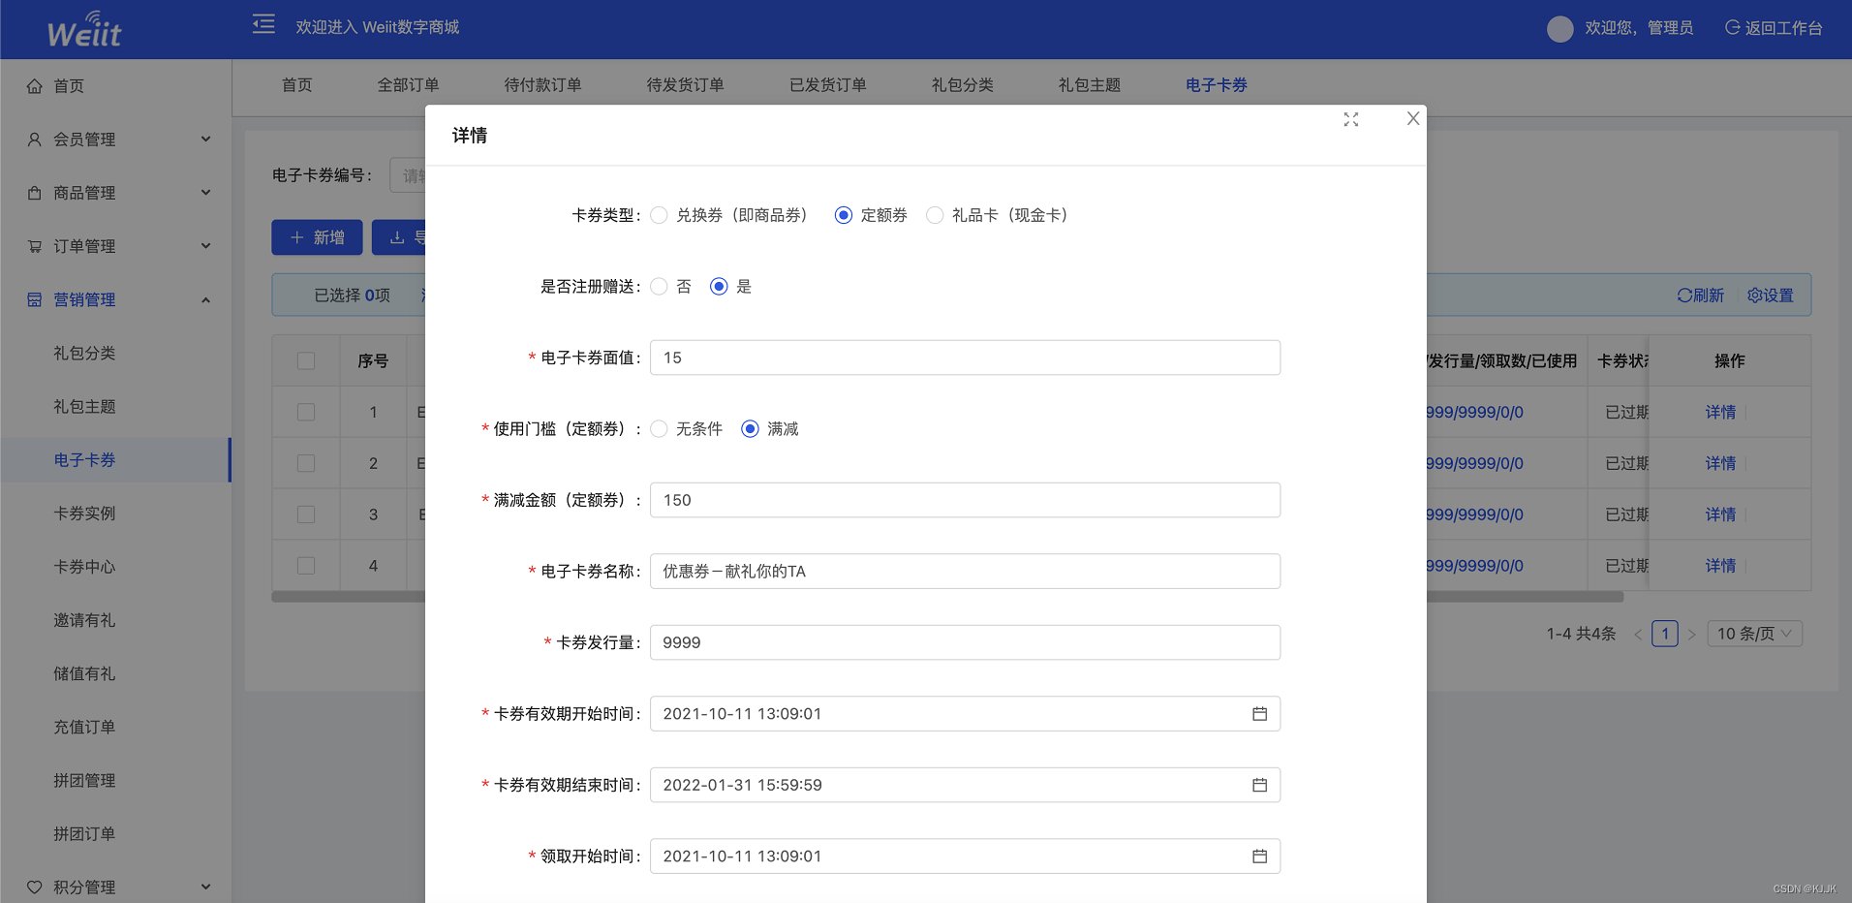This screenshot has width=1852, height=903.
Task: Collapse sidebar with the menu fold icon
Action: (263, 24)
